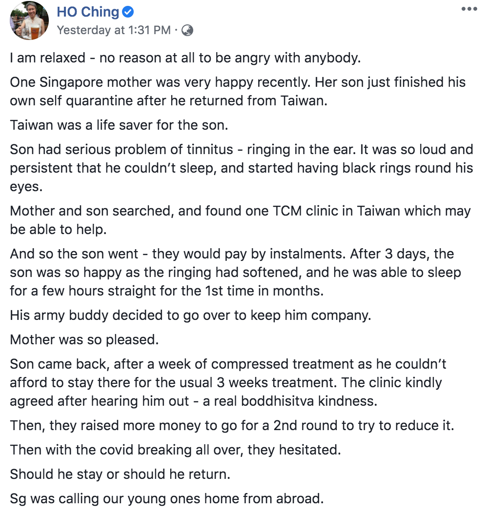486x514 pixels.
Task: Click the sentence about raising more money
Action: point(232,426)
